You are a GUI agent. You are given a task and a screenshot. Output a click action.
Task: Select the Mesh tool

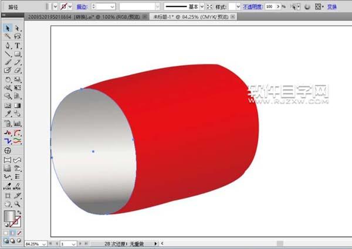8,105
